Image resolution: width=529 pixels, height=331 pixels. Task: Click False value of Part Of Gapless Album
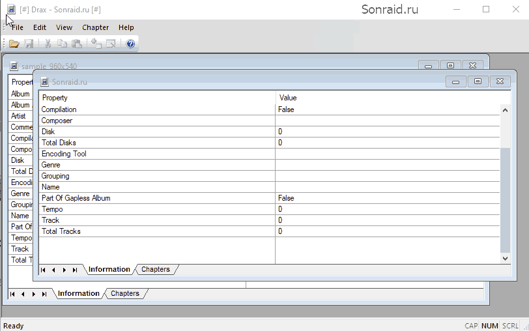tap(286, 198)
